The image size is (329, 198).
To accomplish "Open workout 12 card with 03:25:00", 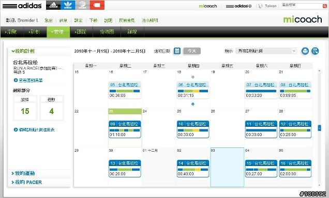I will pos(295,129).
